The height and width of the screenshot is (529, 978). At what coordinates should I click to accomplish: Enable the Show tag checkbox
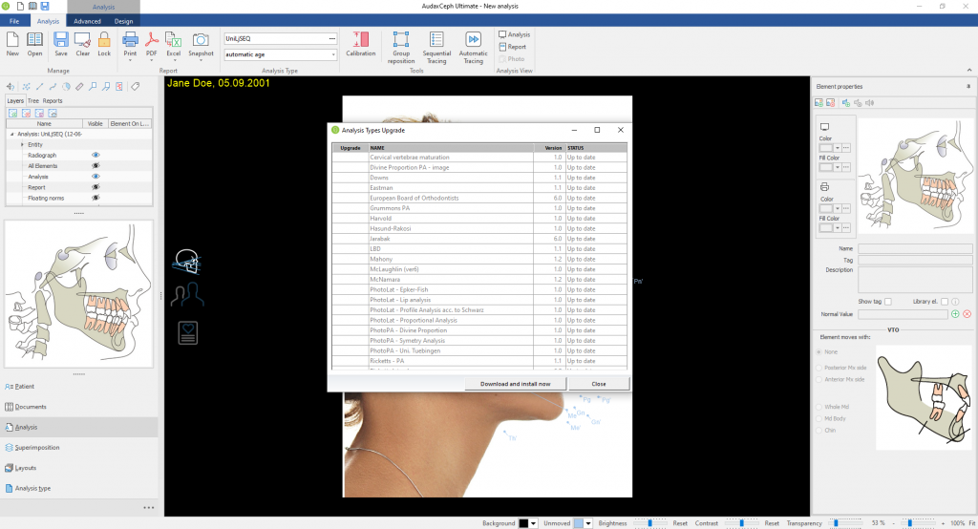click(x=887, y=302)
